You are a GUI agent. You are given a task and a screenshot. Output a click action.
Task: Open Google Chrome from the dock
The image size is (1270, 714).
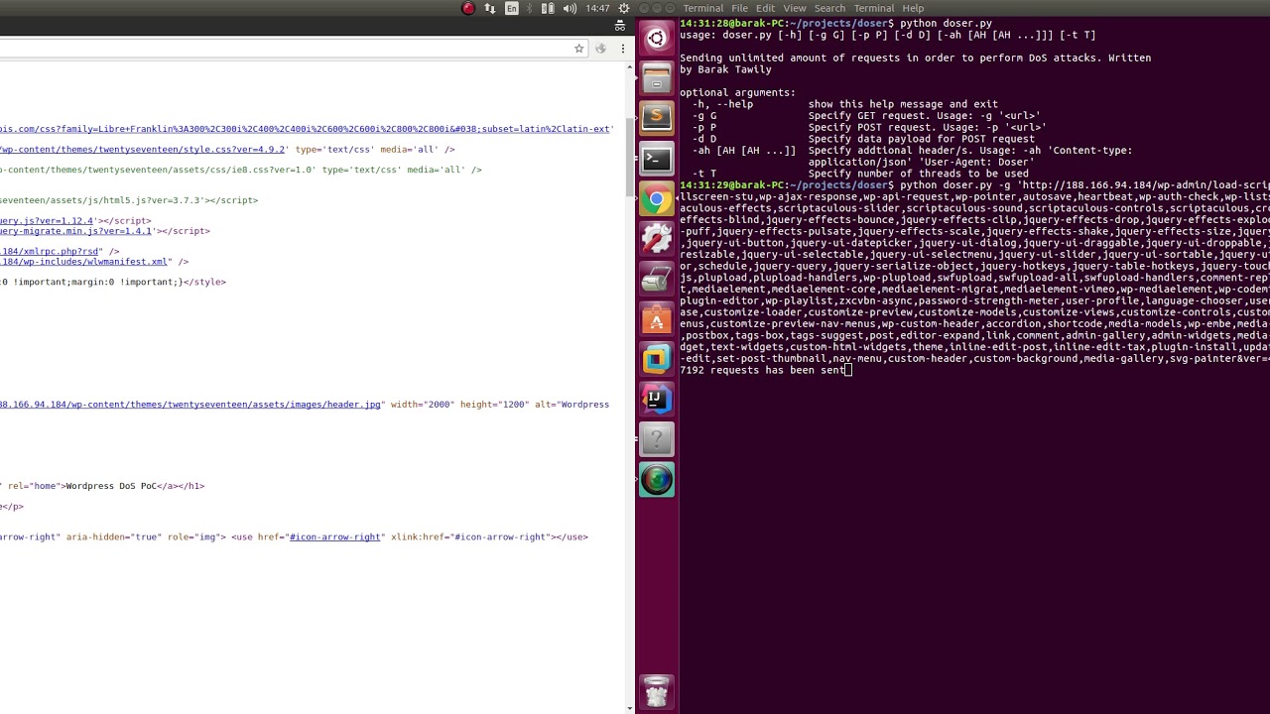pyautogui.click(x=656, y=199)
